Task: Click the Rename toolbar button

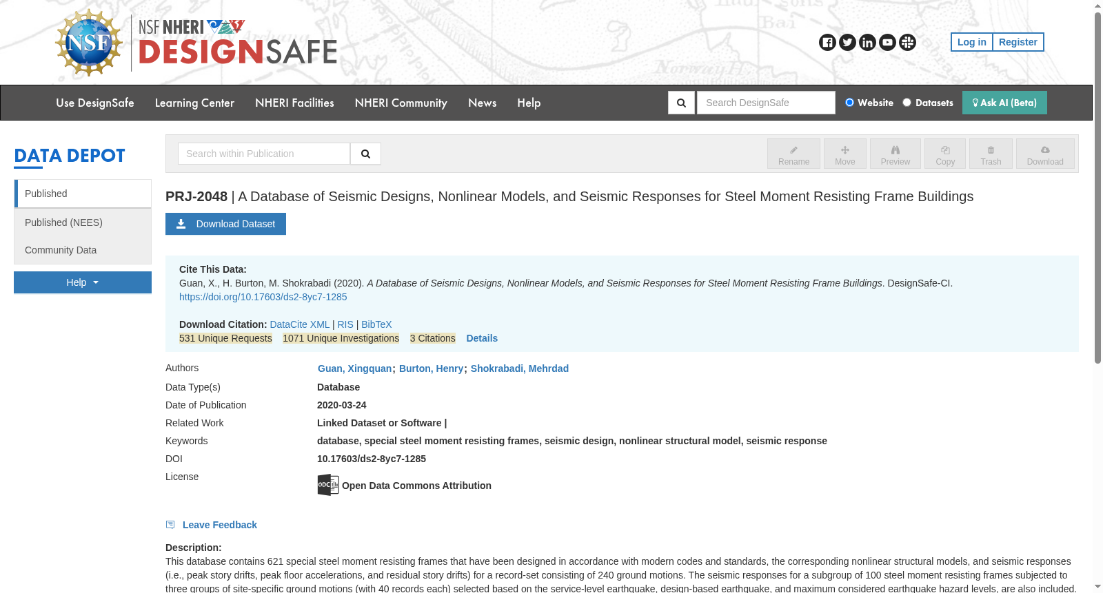Action: click(793, 154)
